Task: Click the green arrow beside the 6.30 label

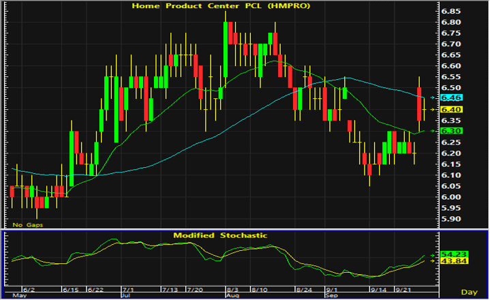Action: point(433,131)
